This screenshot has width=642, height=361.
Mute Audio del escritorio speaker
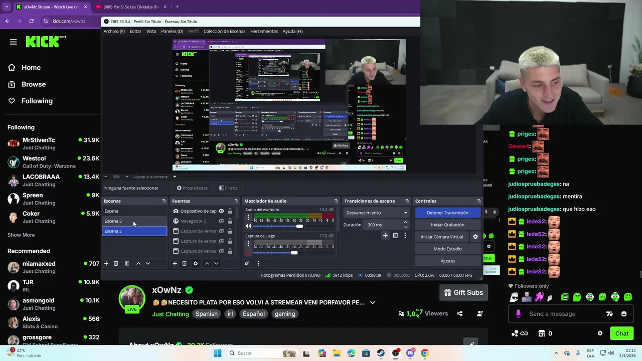pyautogui.click(x=248, y=226)
